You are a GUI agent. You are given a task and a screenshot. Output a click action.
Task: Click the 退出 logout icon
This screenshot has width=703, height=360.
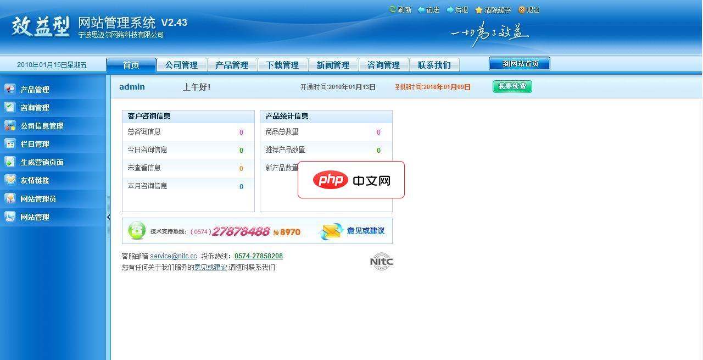click(522, 9)
